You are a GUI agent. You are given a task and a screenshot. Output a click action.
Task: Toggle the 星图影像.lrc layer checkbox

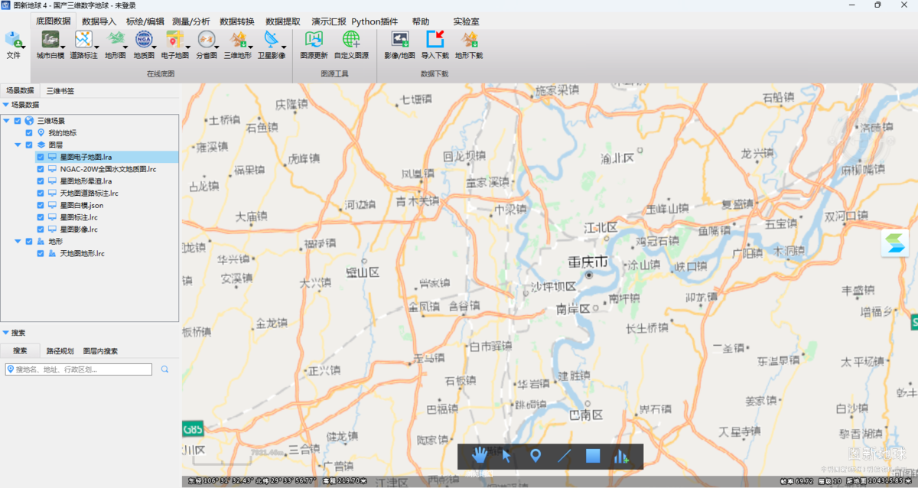41,229
